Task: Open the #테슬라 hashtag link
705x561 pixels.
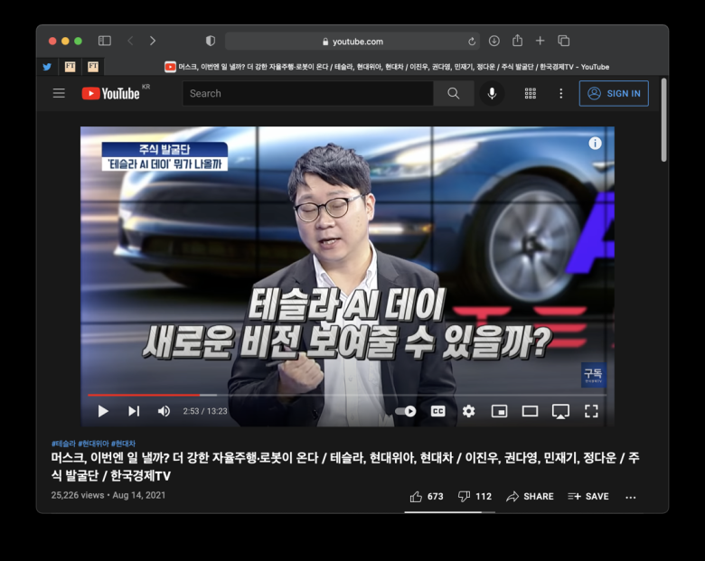Action: pos(63,444)
